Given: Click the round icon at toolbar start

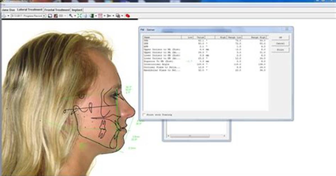Looking at the screenshot, I should click(4, 16).
